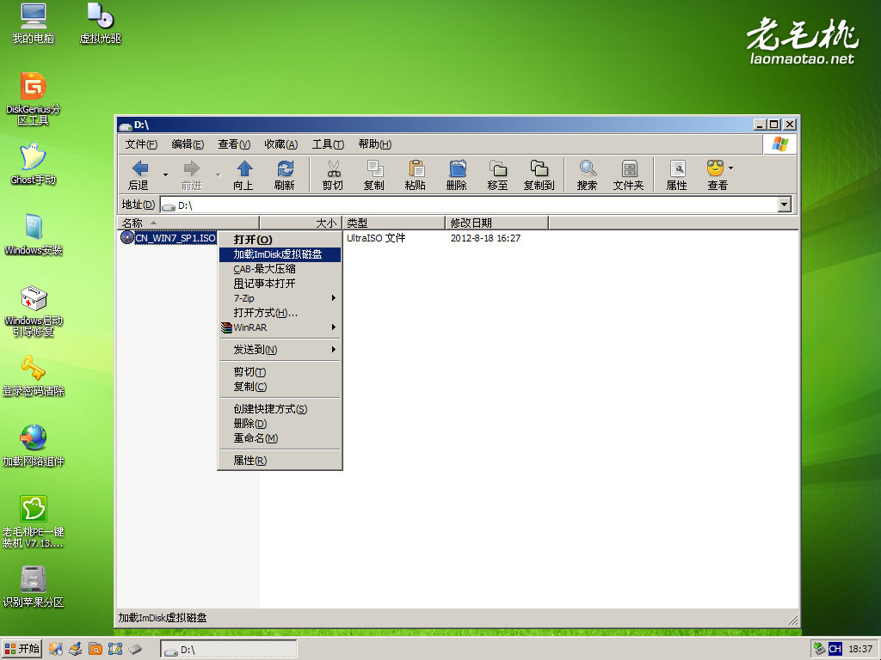Choose 打开(O) in the context menu

pyautogui.click(x=280, y=240)
